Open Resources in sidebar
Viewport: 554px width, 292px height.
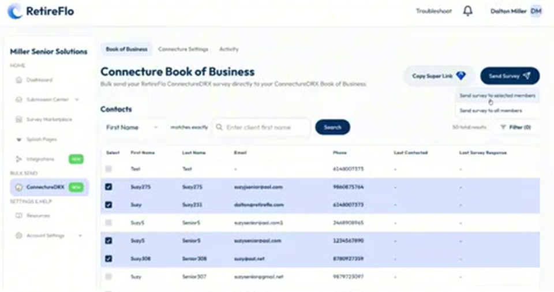[x=38, y=216]
